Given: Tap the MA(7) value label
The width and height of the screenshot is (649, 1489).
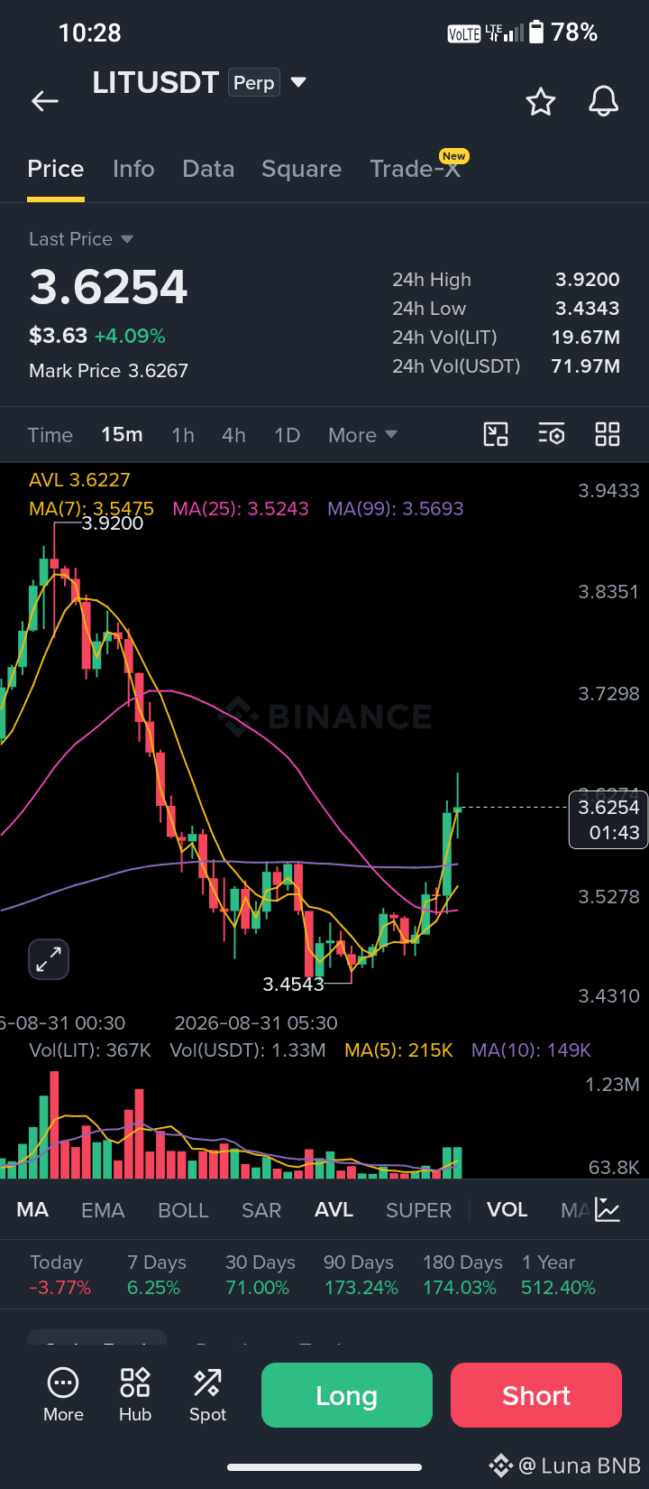Looking at the screenshot, I should coord(91,509).
